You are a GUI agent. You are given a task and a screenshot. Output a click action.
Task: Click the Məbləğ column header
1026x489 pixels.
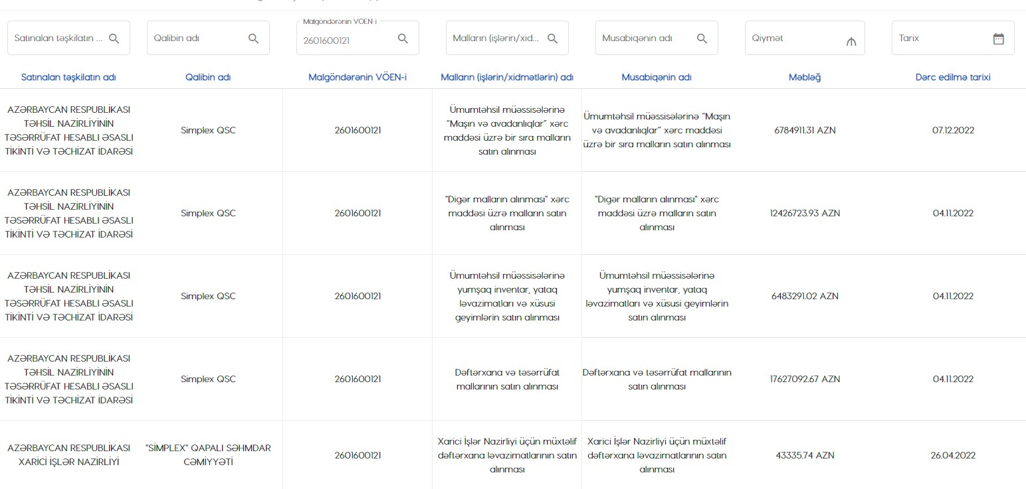tap(805, 77)
